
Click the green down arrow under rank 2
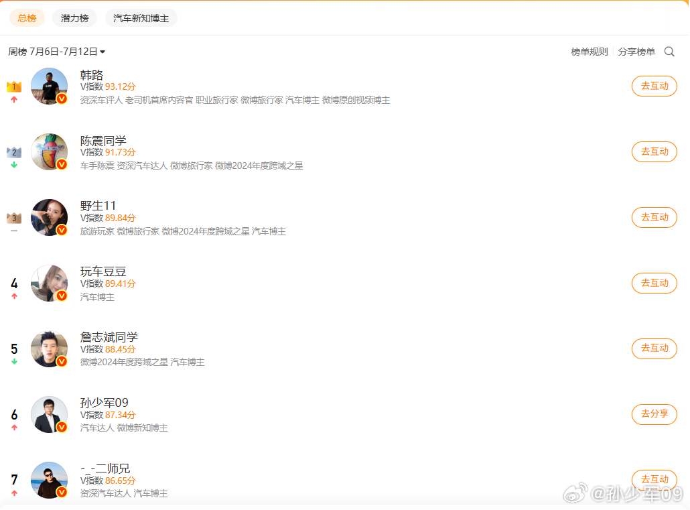pos(14,165)
